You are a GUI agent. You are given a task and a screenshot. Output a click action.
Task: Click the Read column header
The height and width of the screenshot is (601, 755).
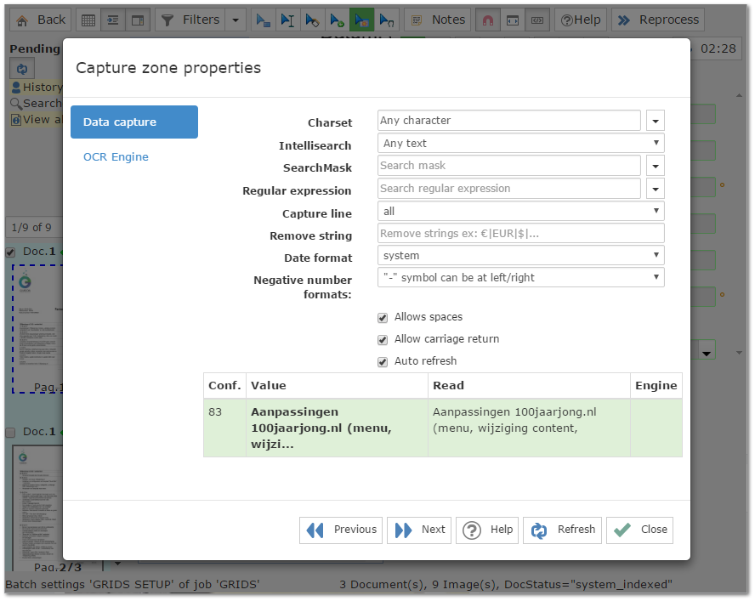pyautogui.click(x=529, y=386)
